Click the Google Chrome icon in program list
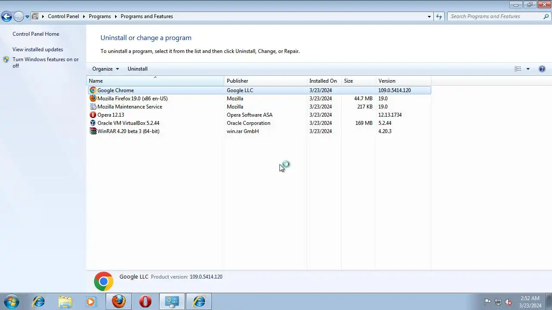The image size is (552, 310). 93,90
